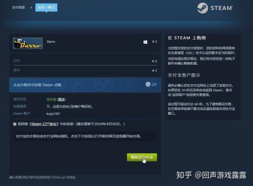Click the 在 STEAM 上购物 heading

[187, 38]
